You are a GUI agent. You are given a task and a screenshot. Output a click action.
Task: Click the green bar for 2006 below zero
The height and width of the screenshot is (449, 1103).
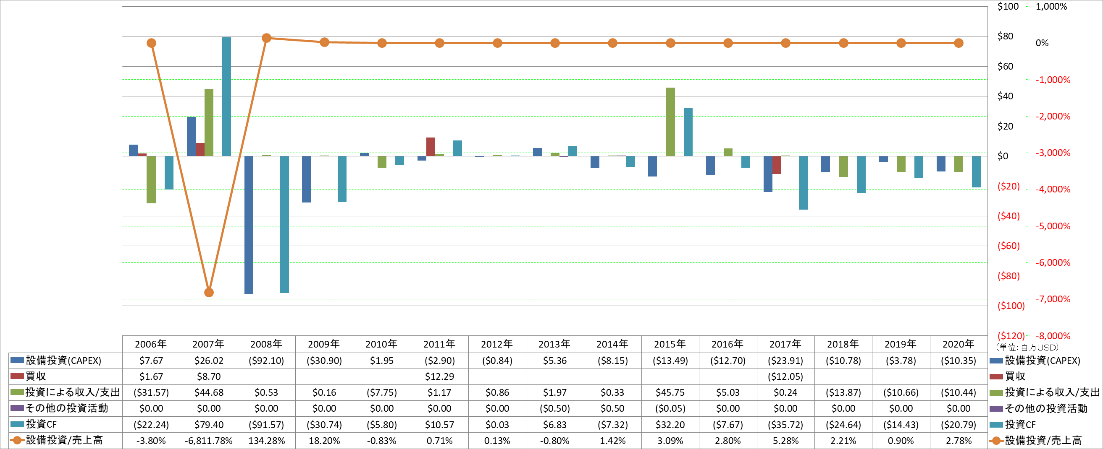[151, 179]
